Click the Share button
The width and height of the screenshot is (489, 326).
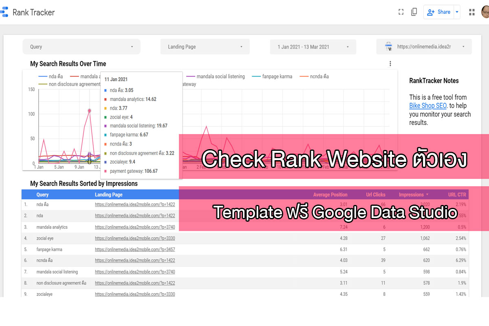pyautogui.click(x=439, y=12)
